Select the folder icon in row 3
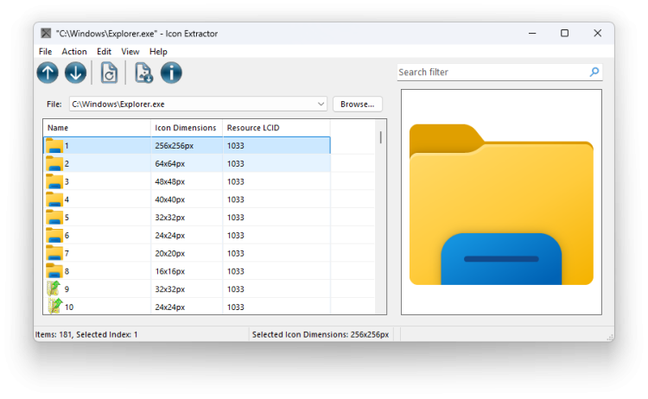Image resolution: width=648 pixels, height=399 pixels. 54,181
